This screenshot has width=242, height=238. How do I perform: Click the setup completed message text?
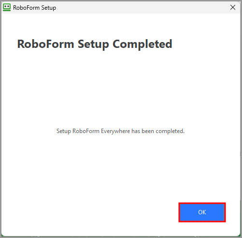click(120, 131)
